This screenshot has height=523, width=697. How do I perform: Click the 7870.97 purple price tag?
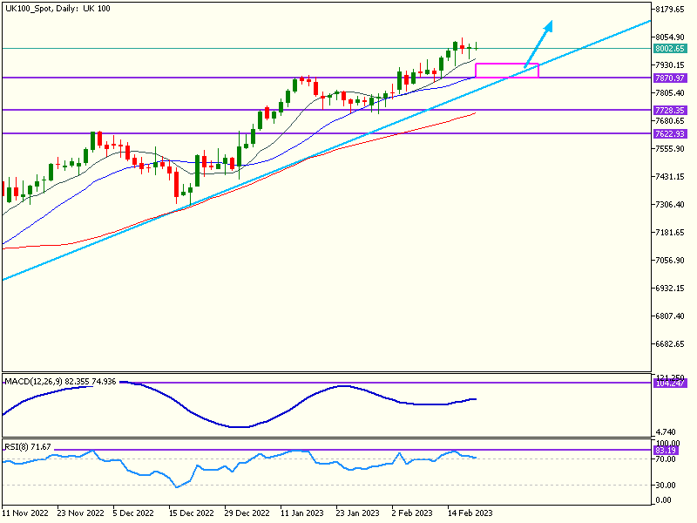[x=669, y=78]
